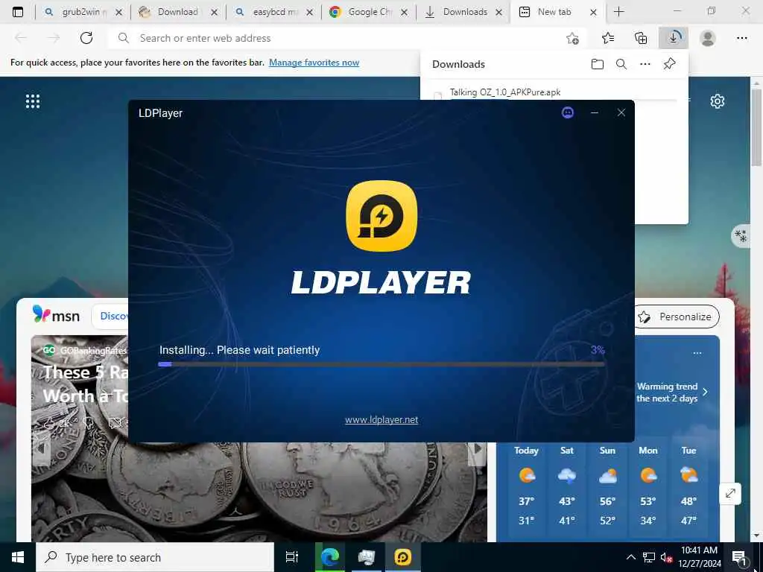Open the coins news story image

tap(259, 492)
